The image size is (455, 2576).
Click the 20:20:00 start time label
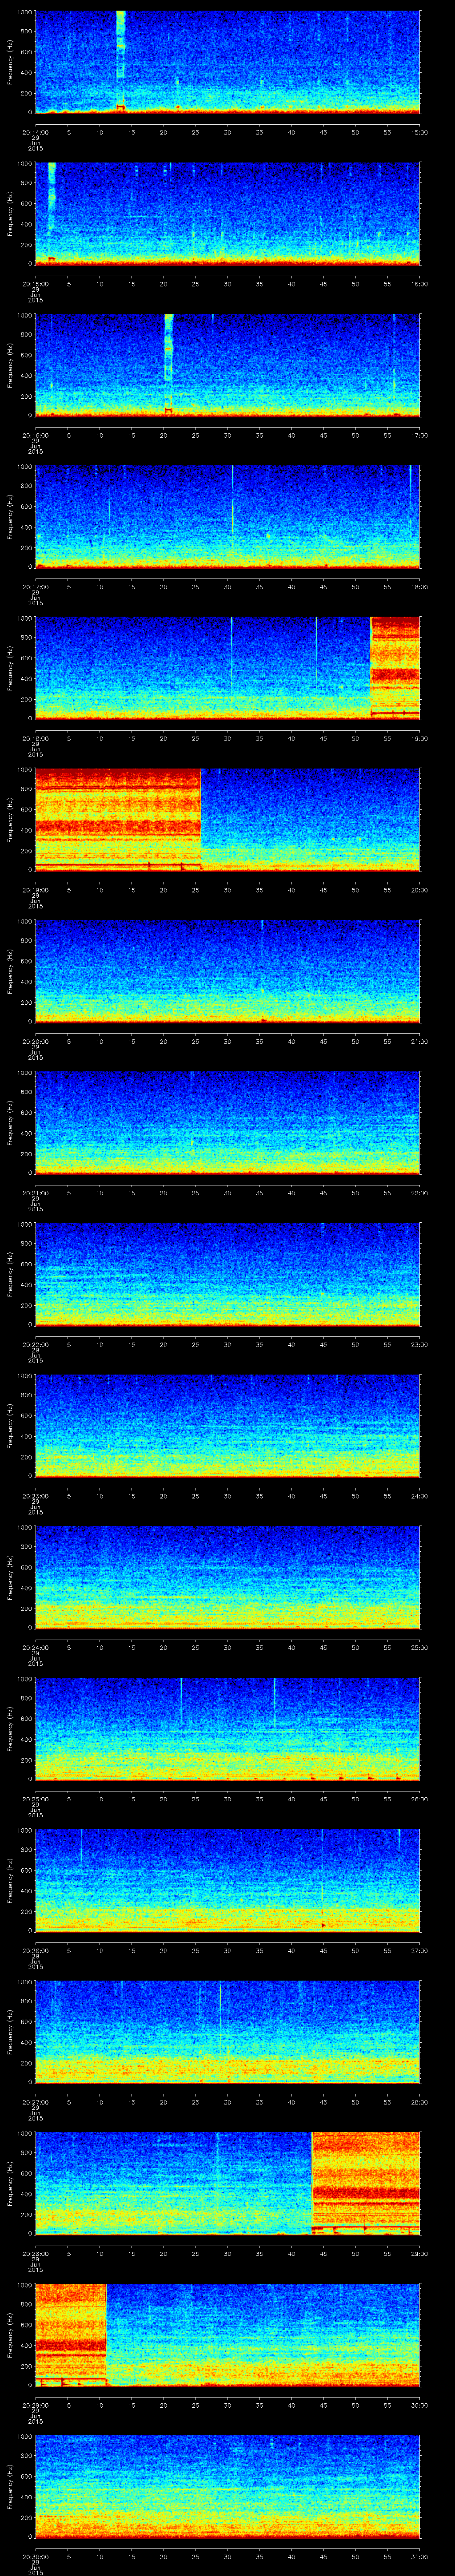click(x=35, y=1041)
